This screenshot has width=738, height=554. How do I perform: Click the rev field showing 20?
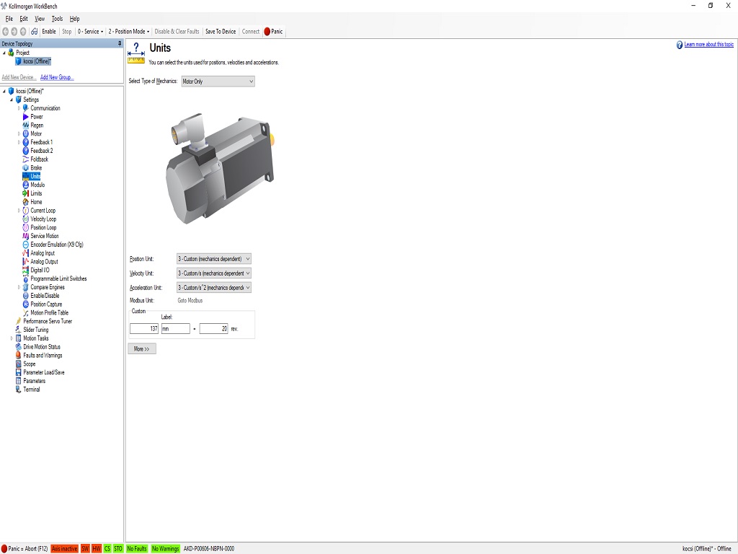pos(213,329)
